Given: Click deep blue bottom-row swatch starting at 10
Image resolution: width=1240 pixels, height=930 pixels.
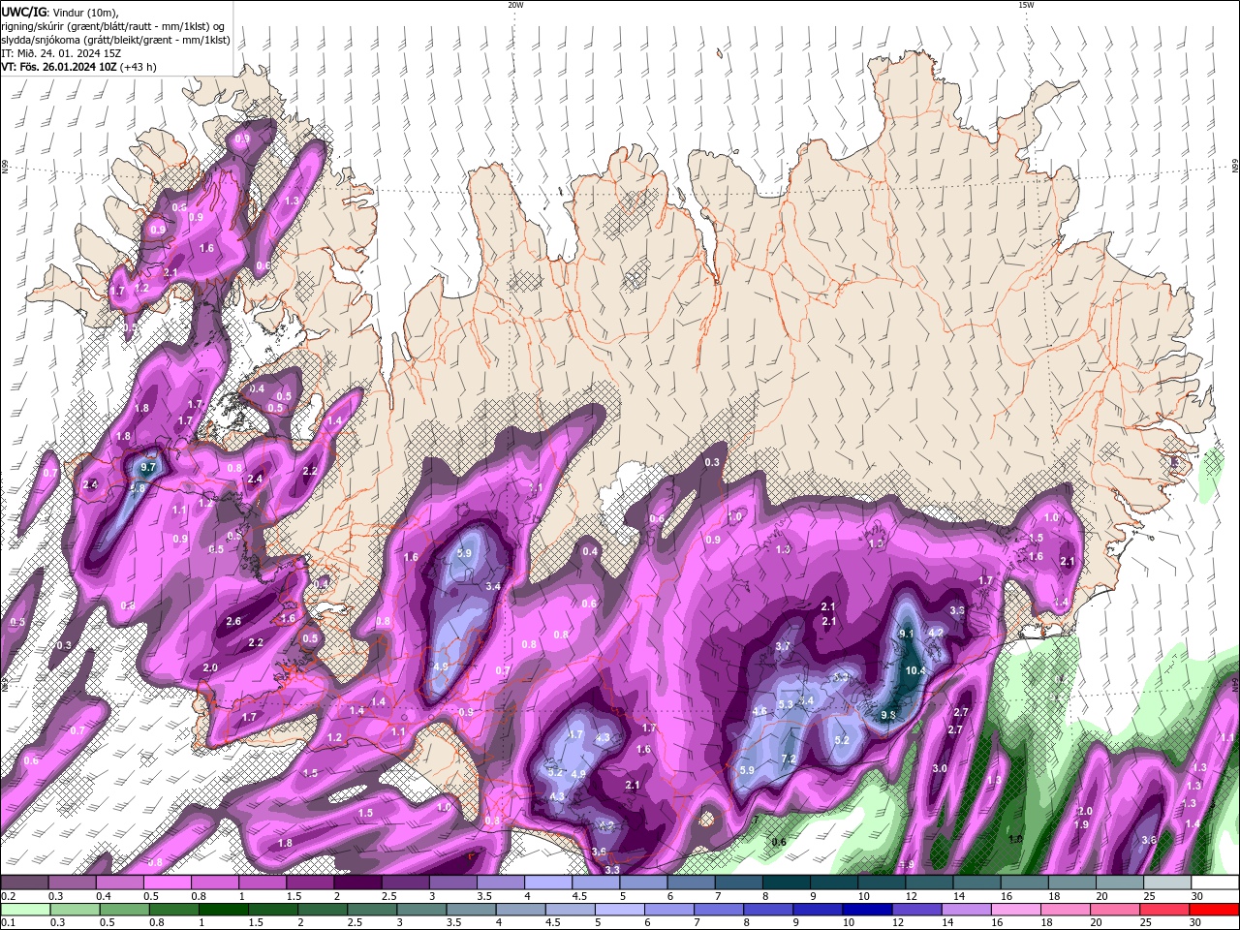Looking at the screenshot, I should pyautogui.click(x=866, y=910).
